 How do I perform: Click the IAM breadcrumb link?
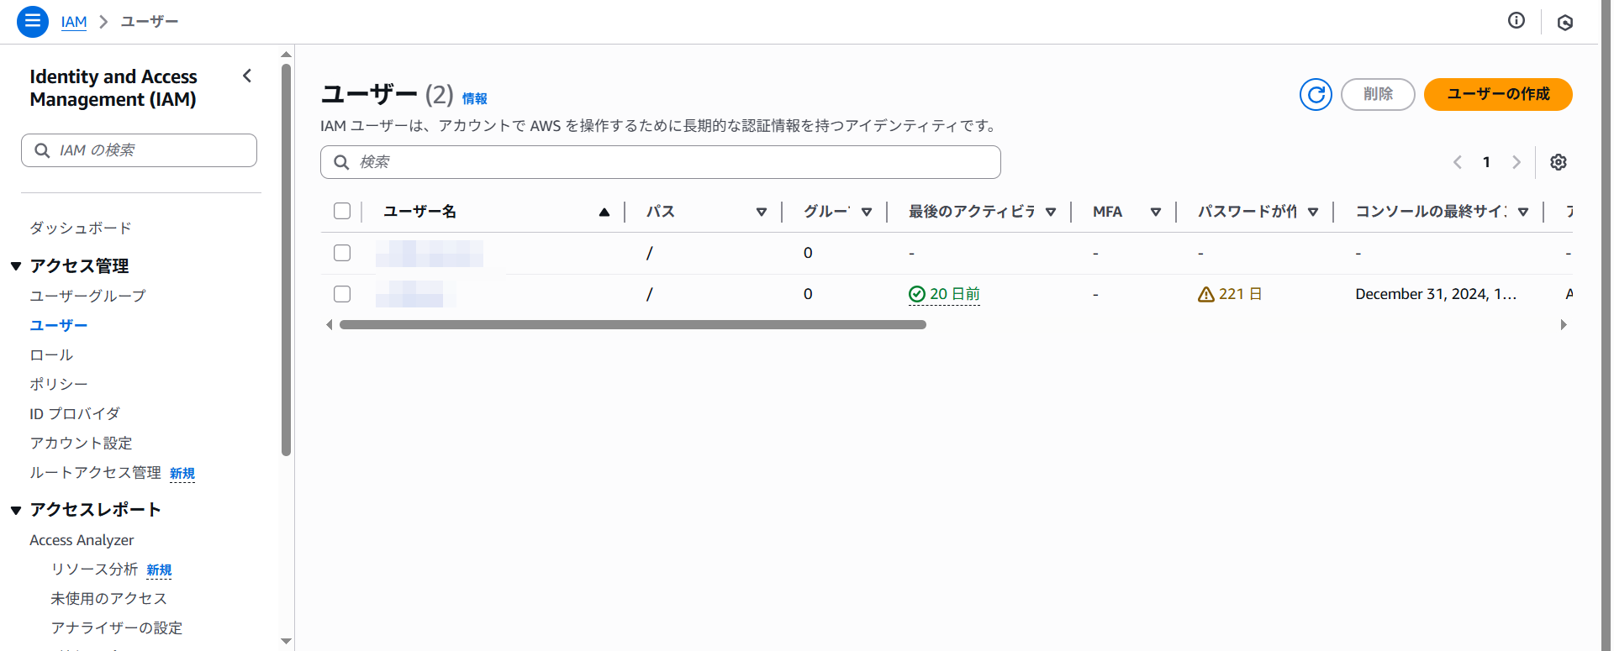click(x=74, y=22)
